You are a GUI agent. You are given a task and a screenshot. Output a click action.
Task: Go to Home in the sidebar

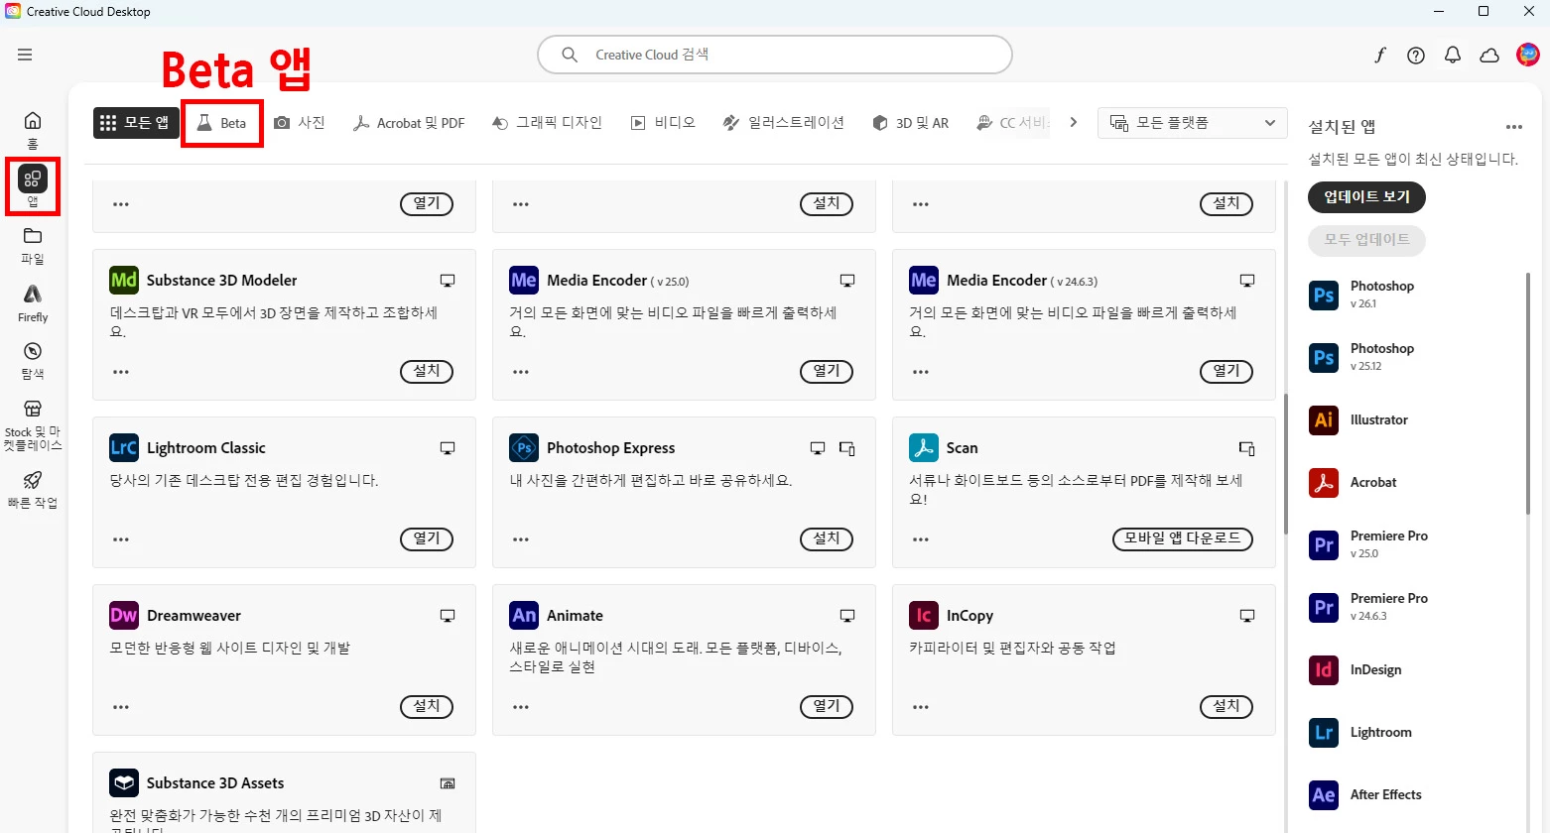[x=33, y=130]
